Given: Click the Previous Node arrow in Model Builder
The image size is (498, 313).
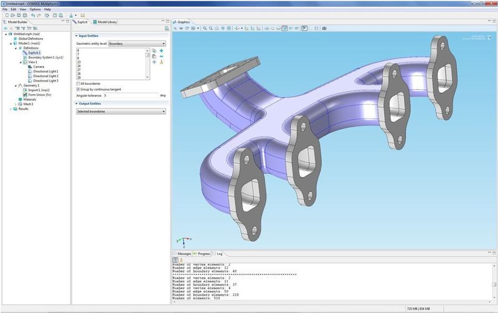Looking at the screenshot, I should (6, 28).
